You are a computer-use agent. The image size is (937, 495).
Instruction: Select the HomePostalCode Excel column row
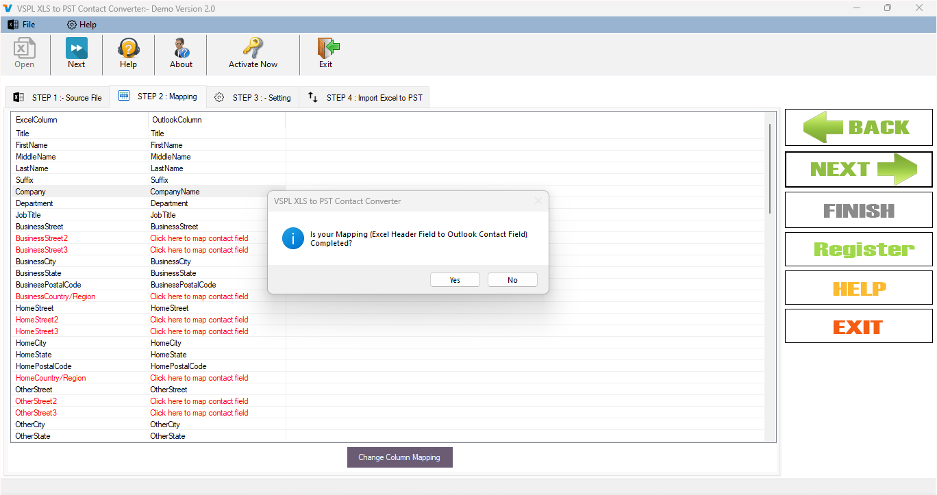[x=43, y=366]
